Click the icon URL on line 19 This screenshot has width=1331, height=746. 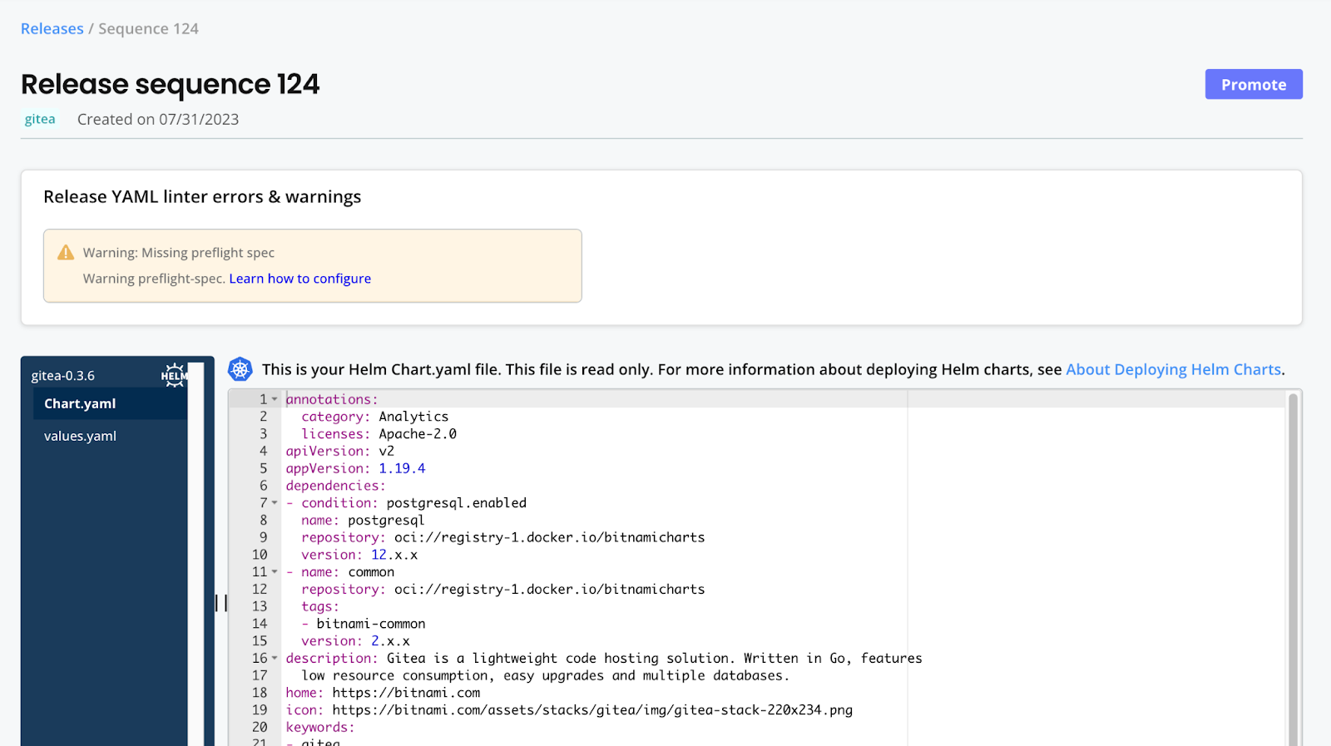(592, 710)
